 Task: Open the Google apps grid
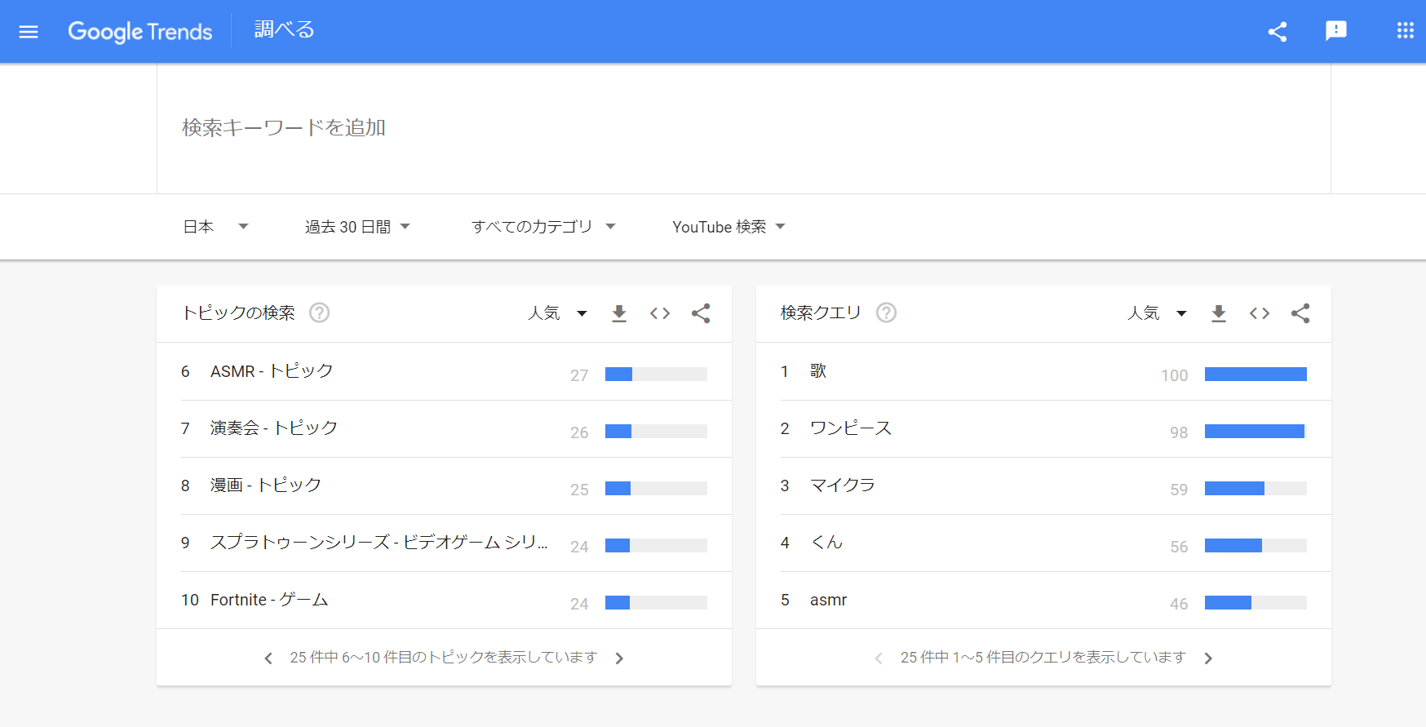tap(1405, 31)
